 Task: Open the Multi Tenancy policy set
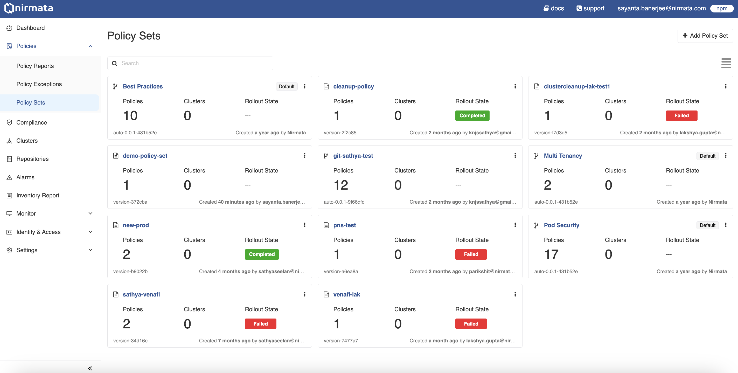[563, 156]
